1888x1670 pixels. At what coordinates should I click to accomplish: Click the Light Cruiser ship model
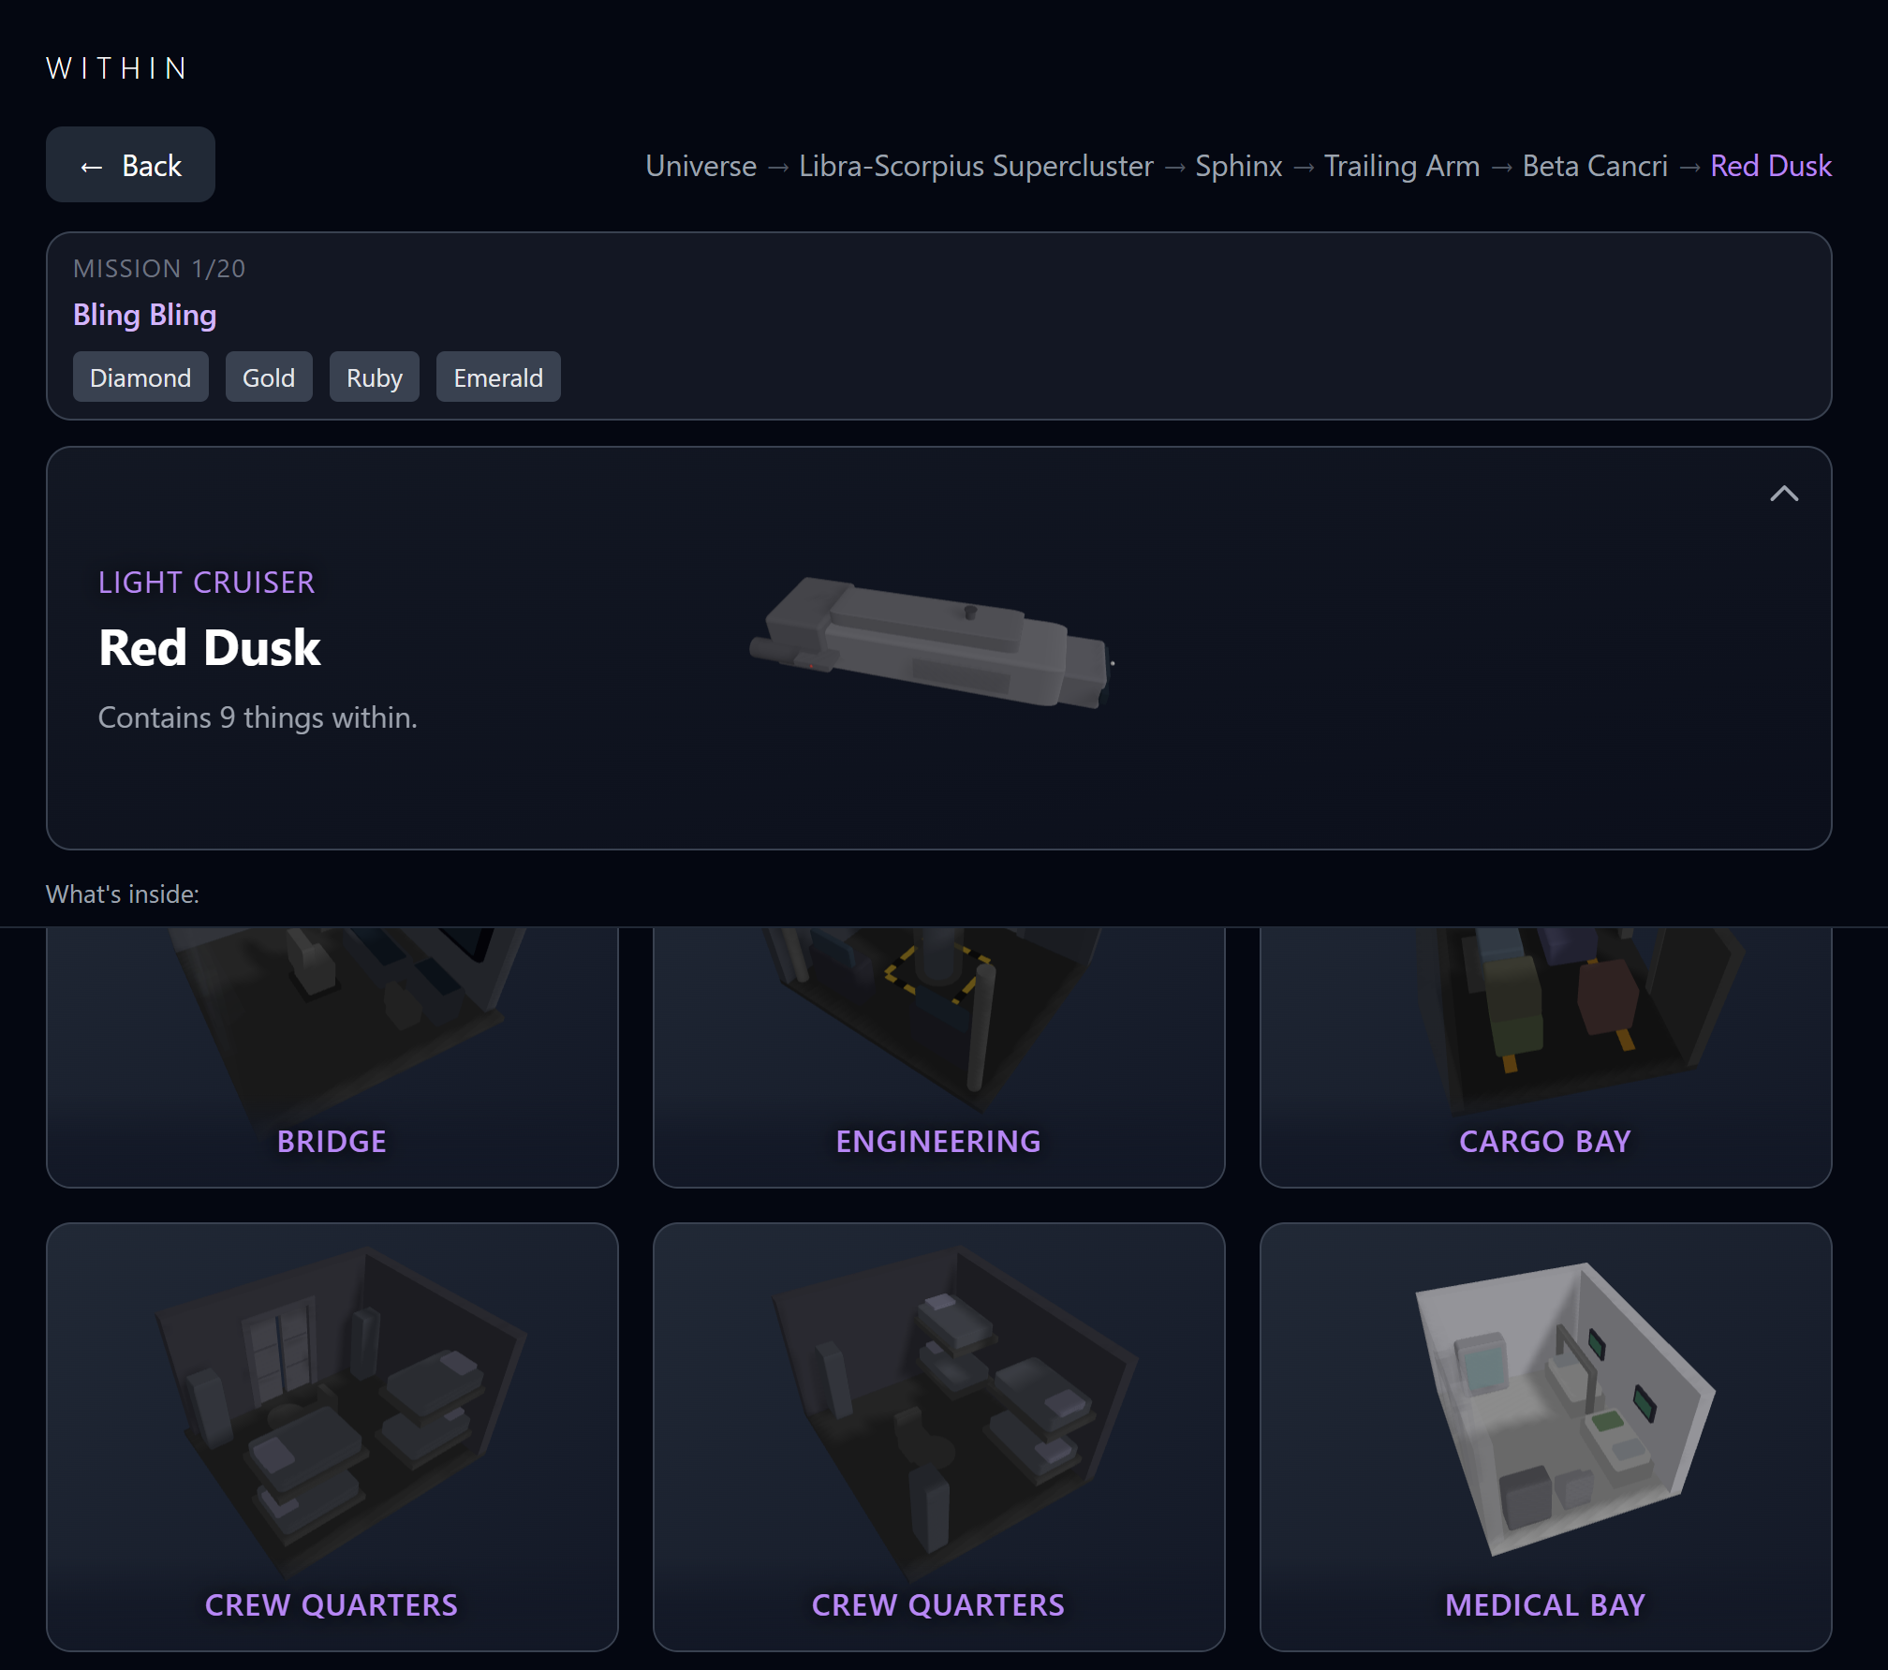click(931, 643)
